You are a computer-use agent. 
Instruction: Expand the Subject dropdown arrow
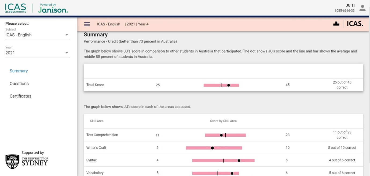point(67,35)
